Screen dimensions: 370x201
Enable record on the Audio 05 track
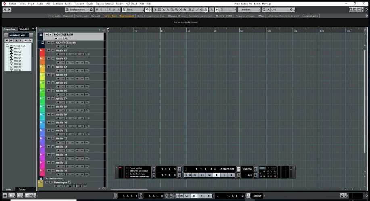[58, 86]
